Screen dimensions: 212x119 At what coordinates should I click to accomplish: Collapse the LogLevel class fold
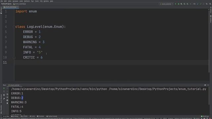coord(14,27)
